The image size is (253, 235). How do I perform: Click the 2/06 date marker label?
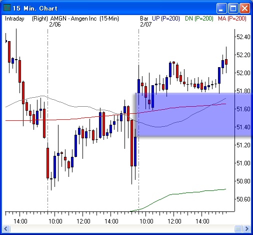tap(55, 25)
